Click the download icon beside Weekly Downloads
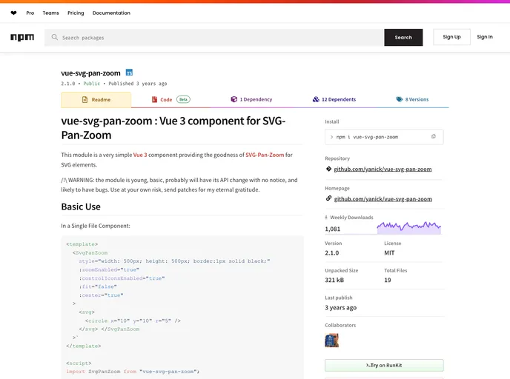This screenshot has height=379, width=510. tap(326, 218)
